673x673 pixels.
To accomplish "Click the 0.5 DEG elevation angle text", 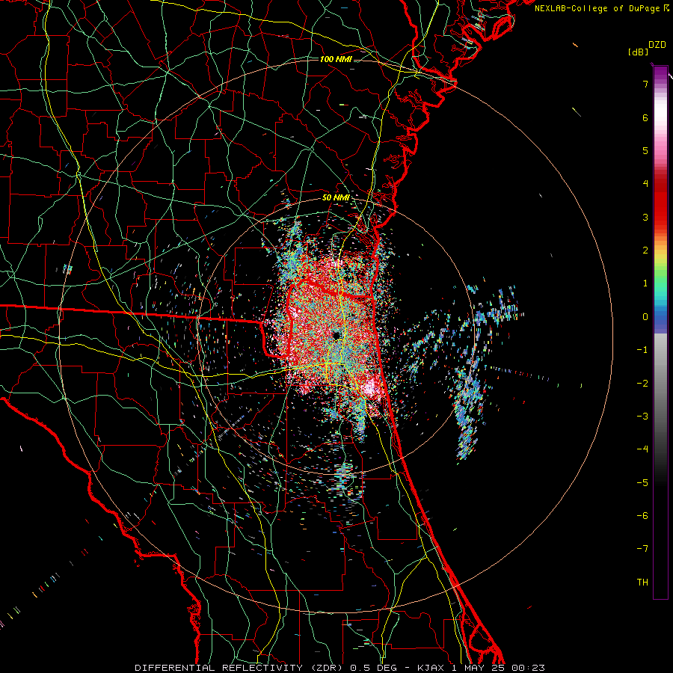I will click(373, 668).
